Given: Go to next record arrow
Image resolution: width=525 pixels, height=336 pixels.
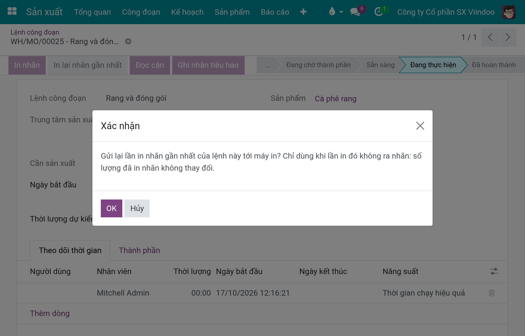Looking at the screenshot, I should click(508, 37).
